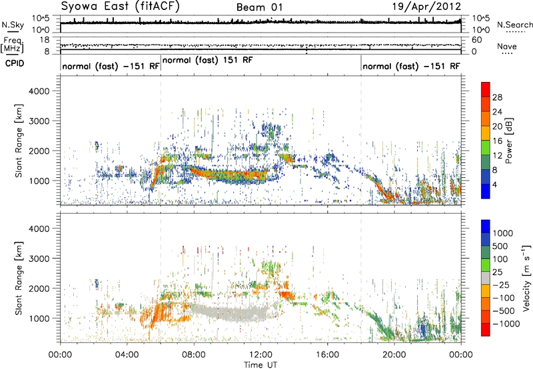Screen dimensions: 533x369
Task: Click the '16:00' time tick label
Action: (327, 355)
